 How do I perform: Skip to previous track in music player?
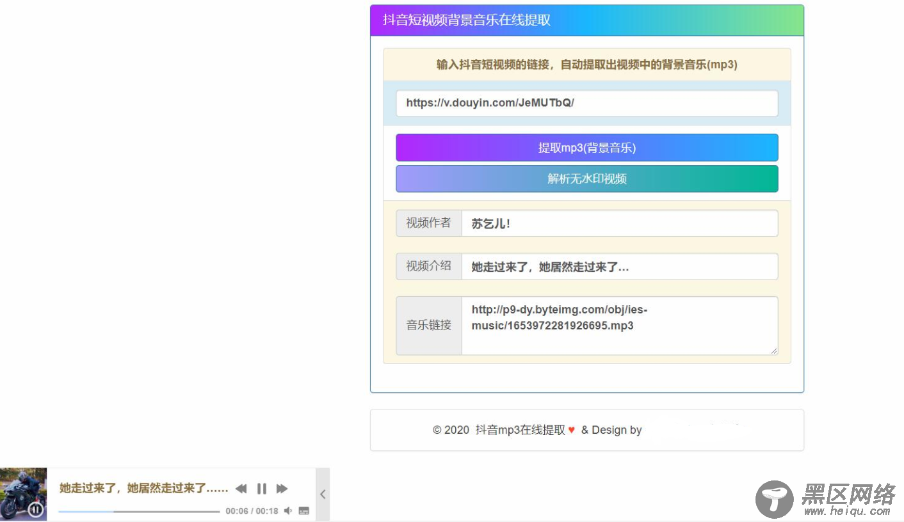(x=241, y=489)
